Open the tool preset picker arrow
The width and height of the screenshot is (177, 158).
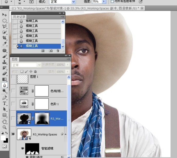point(11,2)
